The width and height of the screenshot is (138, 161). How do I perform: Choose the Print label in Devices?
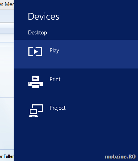pyautogui.click(x=55, y=79)
